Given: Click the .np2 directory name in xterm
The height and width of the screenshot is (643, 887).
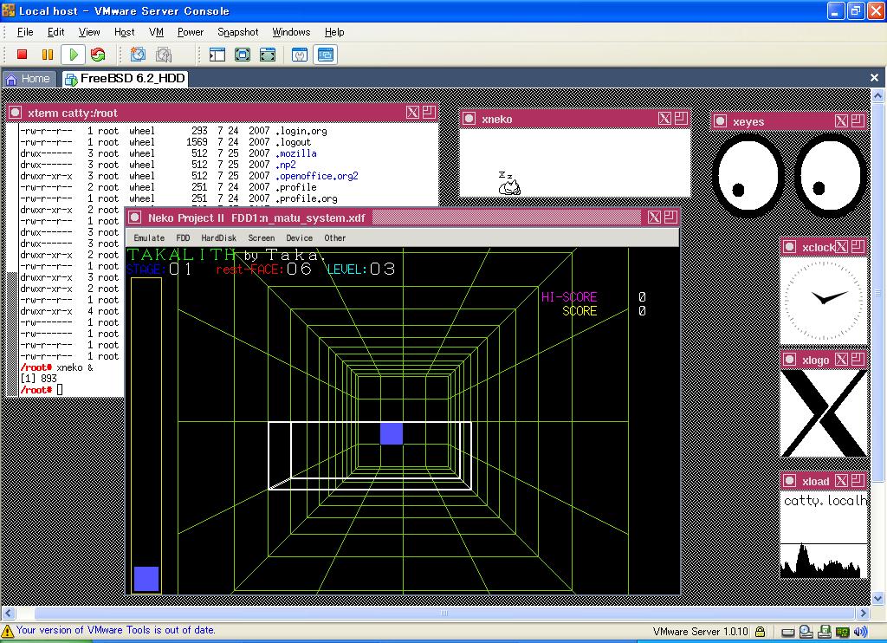Looking at the screenshot, I should [286, 165].
